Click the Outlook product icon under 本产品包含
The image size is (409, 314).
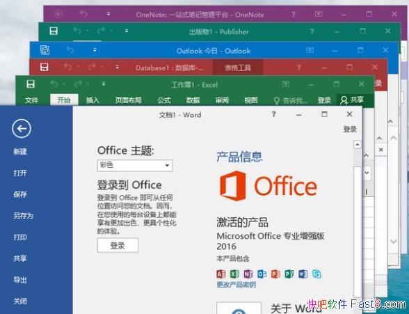tap(262, 274)
